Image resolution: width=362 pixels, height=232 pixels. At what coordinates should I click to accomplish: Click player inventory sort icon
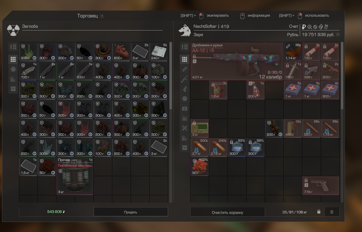[x=185, y=47]
